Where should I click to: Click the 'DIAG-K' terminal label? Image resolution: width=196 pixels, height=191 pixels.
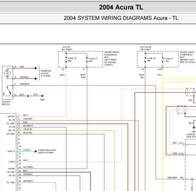(11, 151)
